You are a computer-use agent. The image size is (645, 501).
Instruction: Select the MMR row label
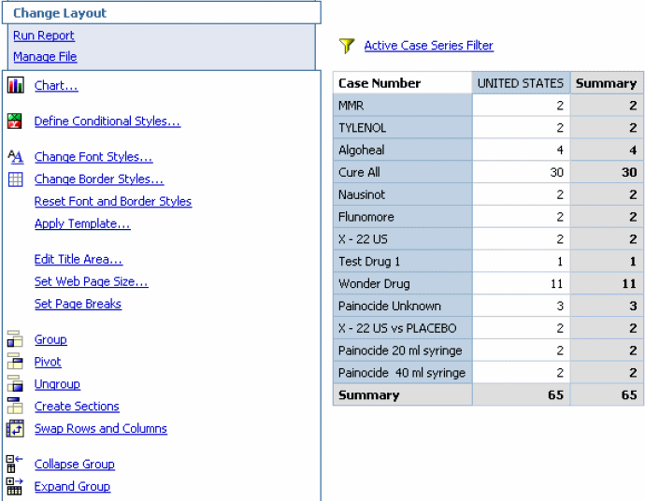[402, 106]
